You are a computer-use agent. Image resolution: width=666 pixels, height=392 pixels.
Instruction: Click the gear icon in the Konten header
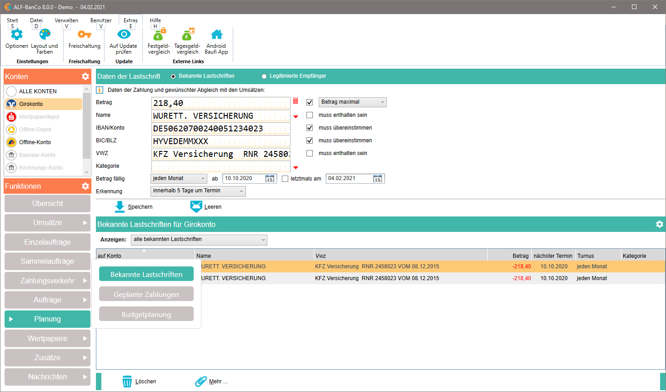click(x=85, y=76)
